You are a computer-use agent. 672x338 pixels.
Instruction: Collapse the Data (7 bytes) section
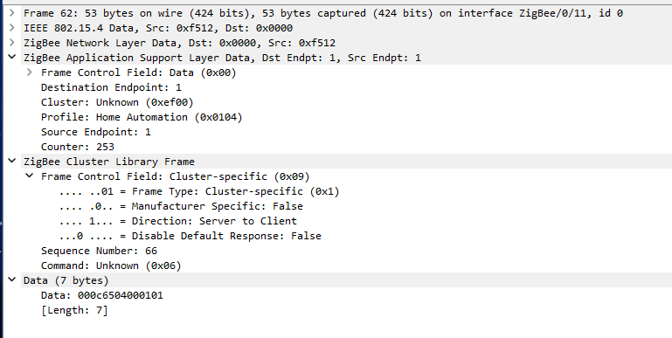tap(12, 280)
